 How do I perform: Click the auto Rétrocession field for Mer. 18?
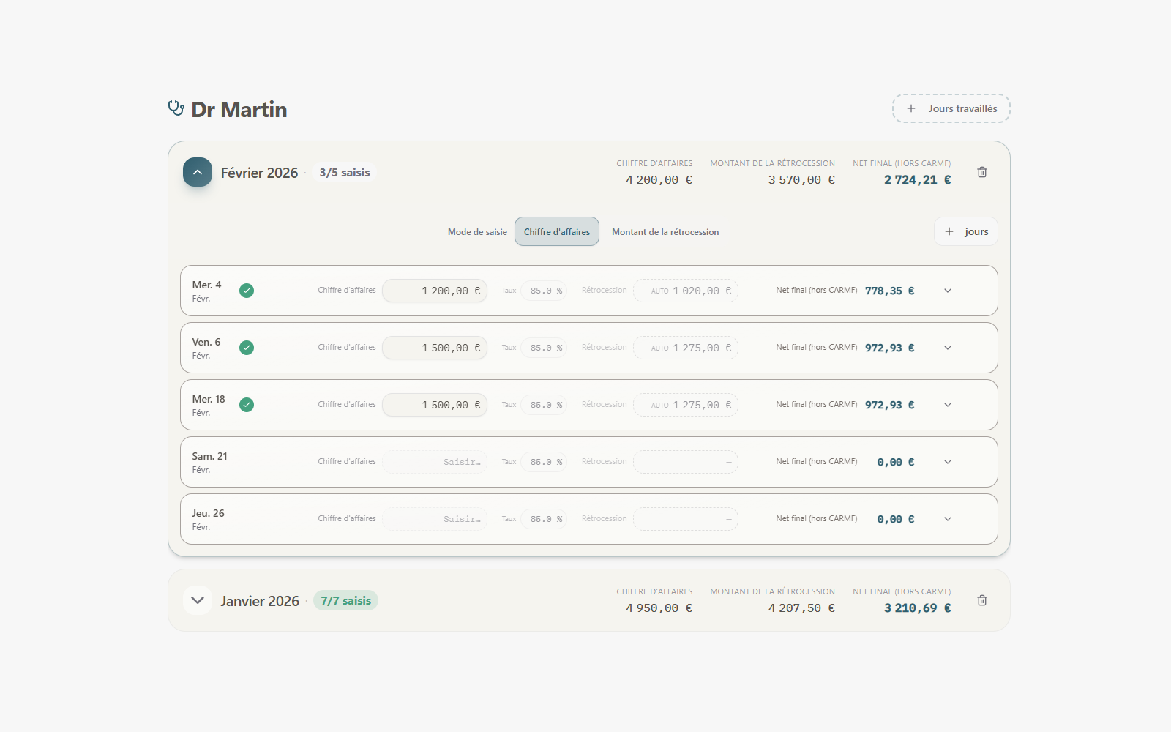coord(686,405)
